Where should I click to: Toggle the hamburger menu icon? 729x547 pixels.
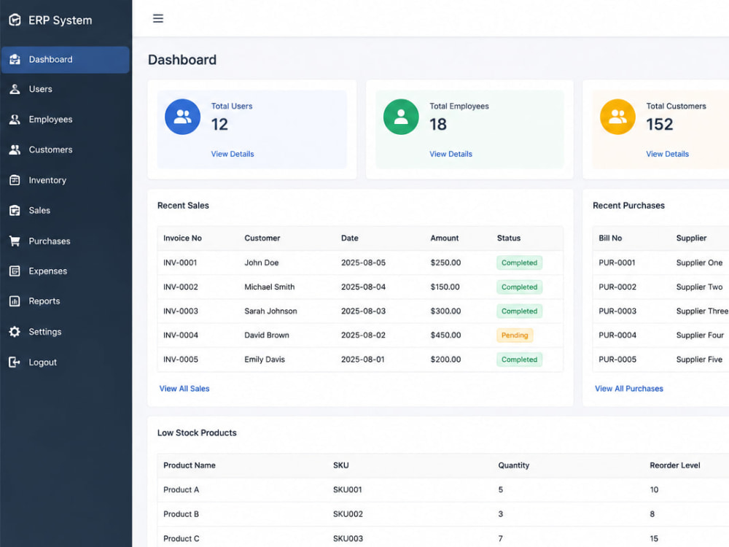[x=158, y=19]
